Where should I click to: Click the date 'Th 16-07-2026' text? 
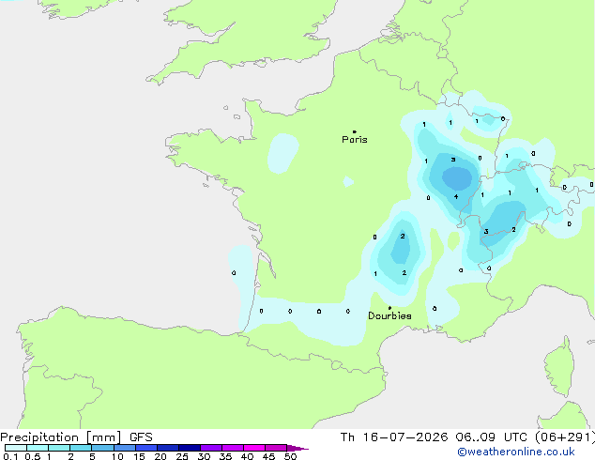point(394,437)
